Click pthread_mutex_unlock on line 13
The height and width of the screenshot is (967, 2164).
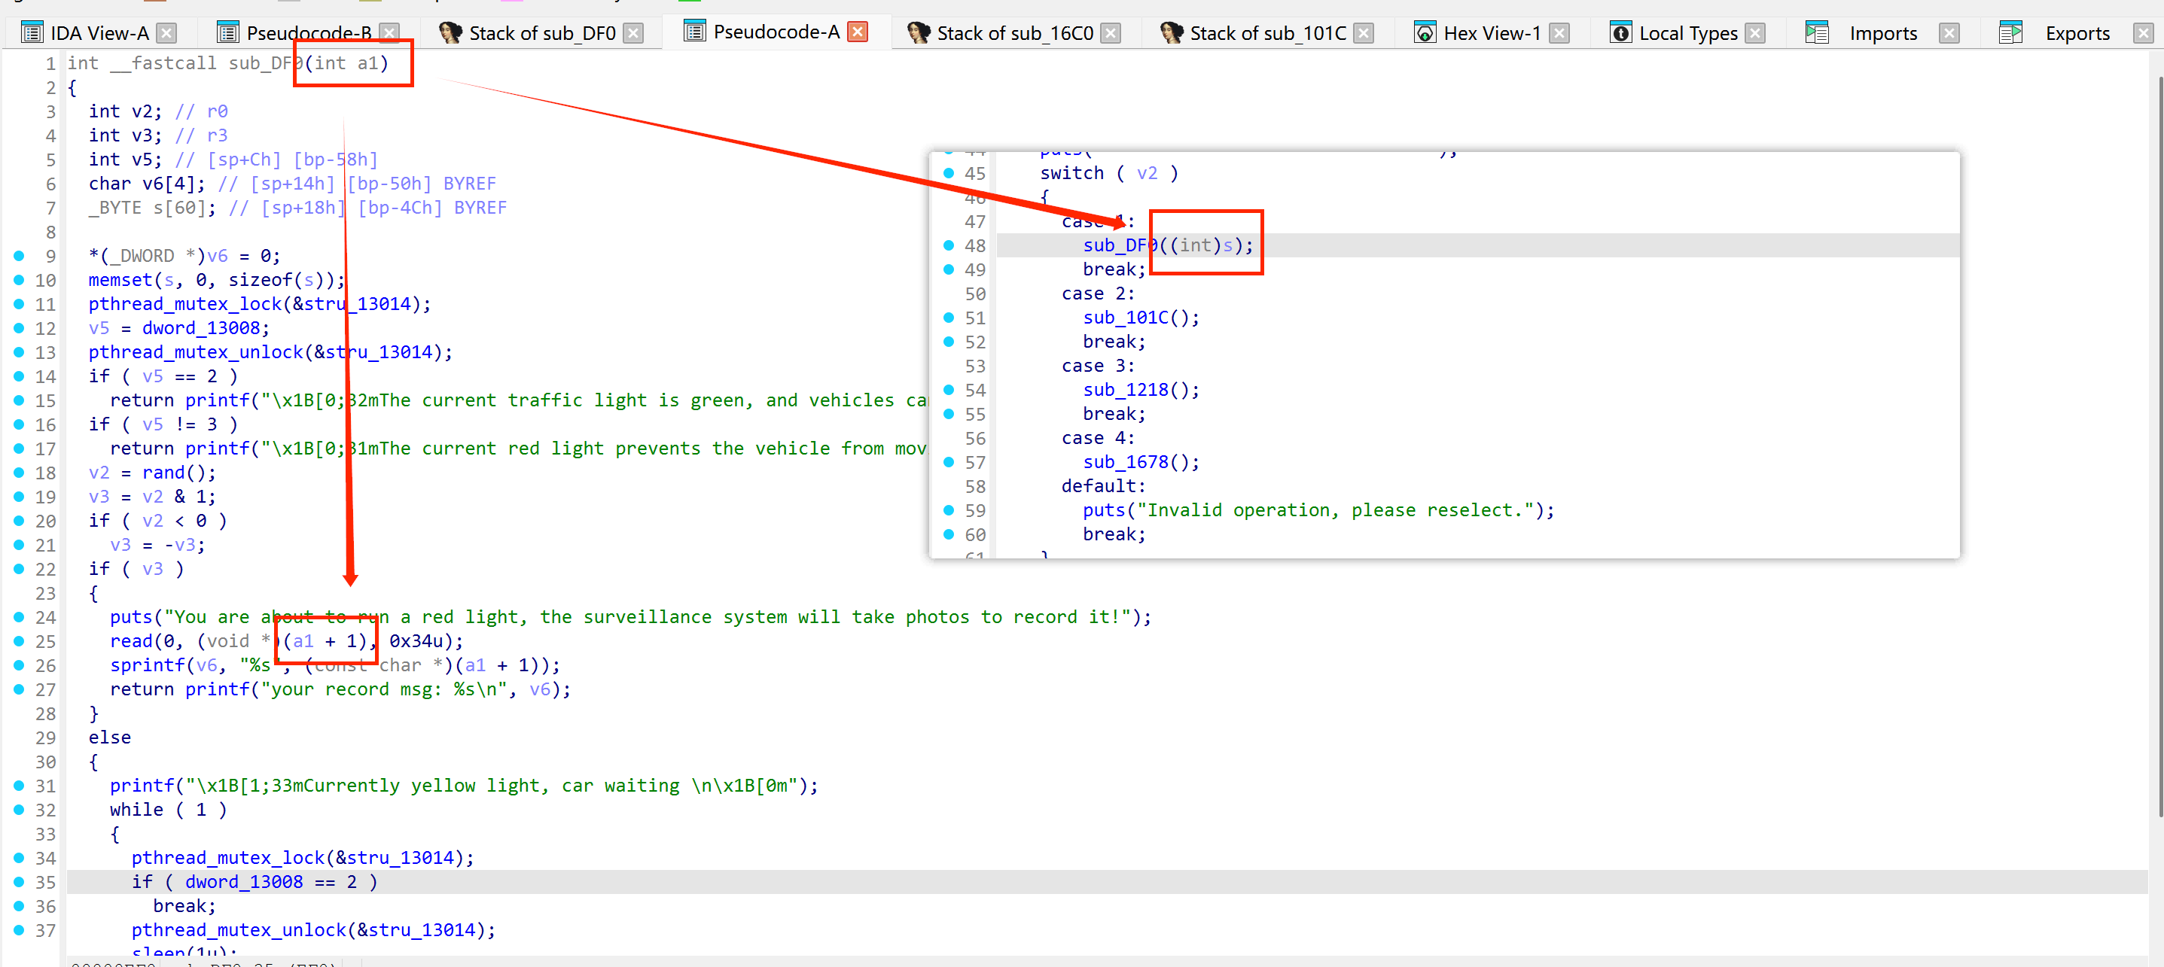point(196,351)
